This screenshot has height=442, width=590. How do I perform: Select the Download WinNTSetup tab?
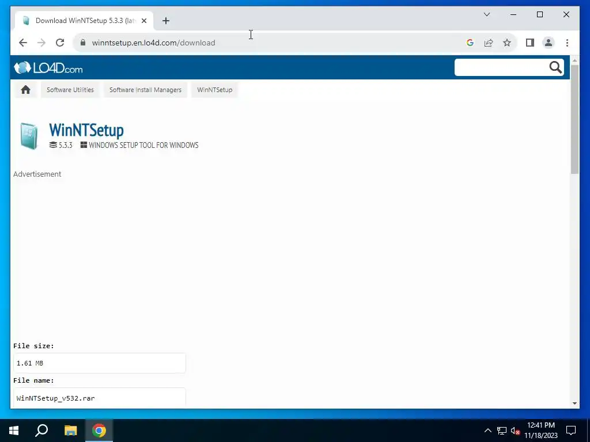[84, 21]
